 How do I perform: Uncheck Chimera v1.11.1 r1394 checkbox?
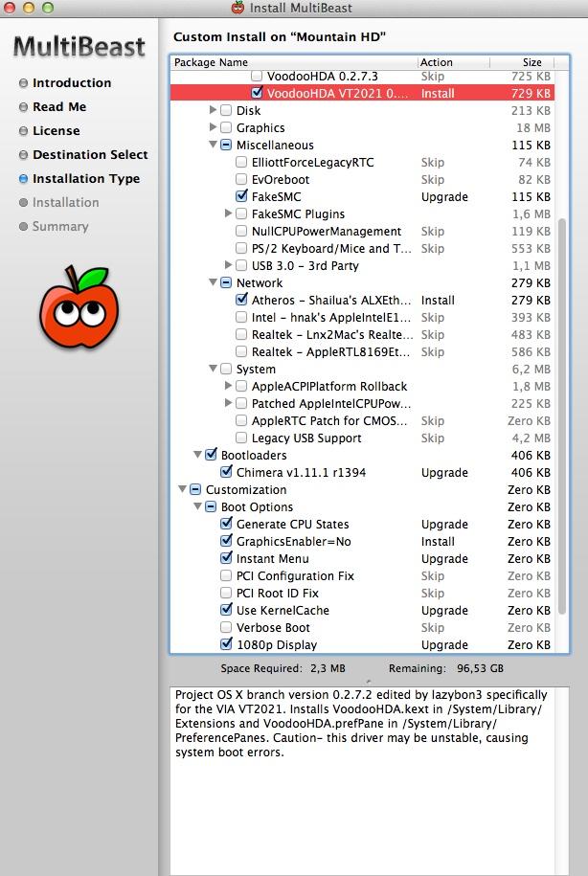226,472
